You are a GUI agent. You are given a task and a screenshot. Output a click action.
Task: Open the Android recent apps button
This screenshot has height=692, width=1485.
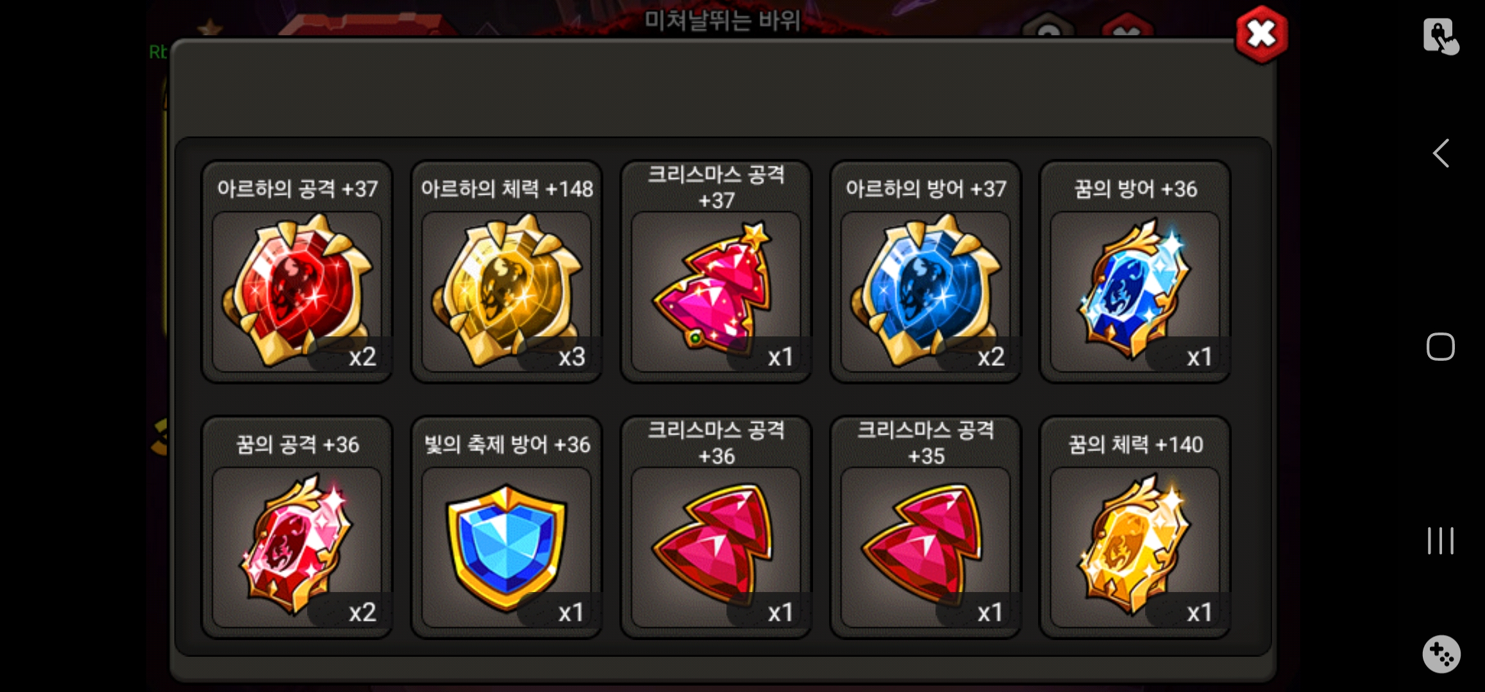[1440, 541]
